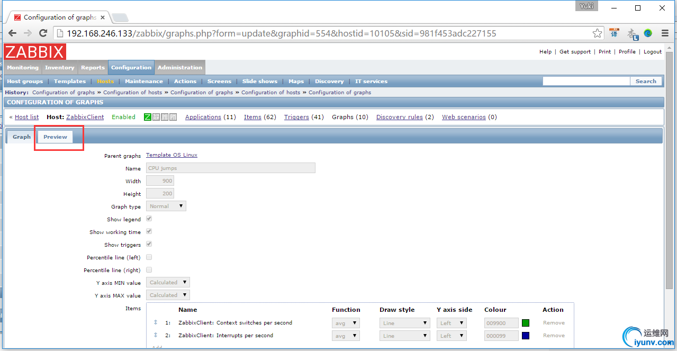Screen dimensions: 677x351
Task: Open Draw style dropdown for Interrupts per second
Action: 404,335
